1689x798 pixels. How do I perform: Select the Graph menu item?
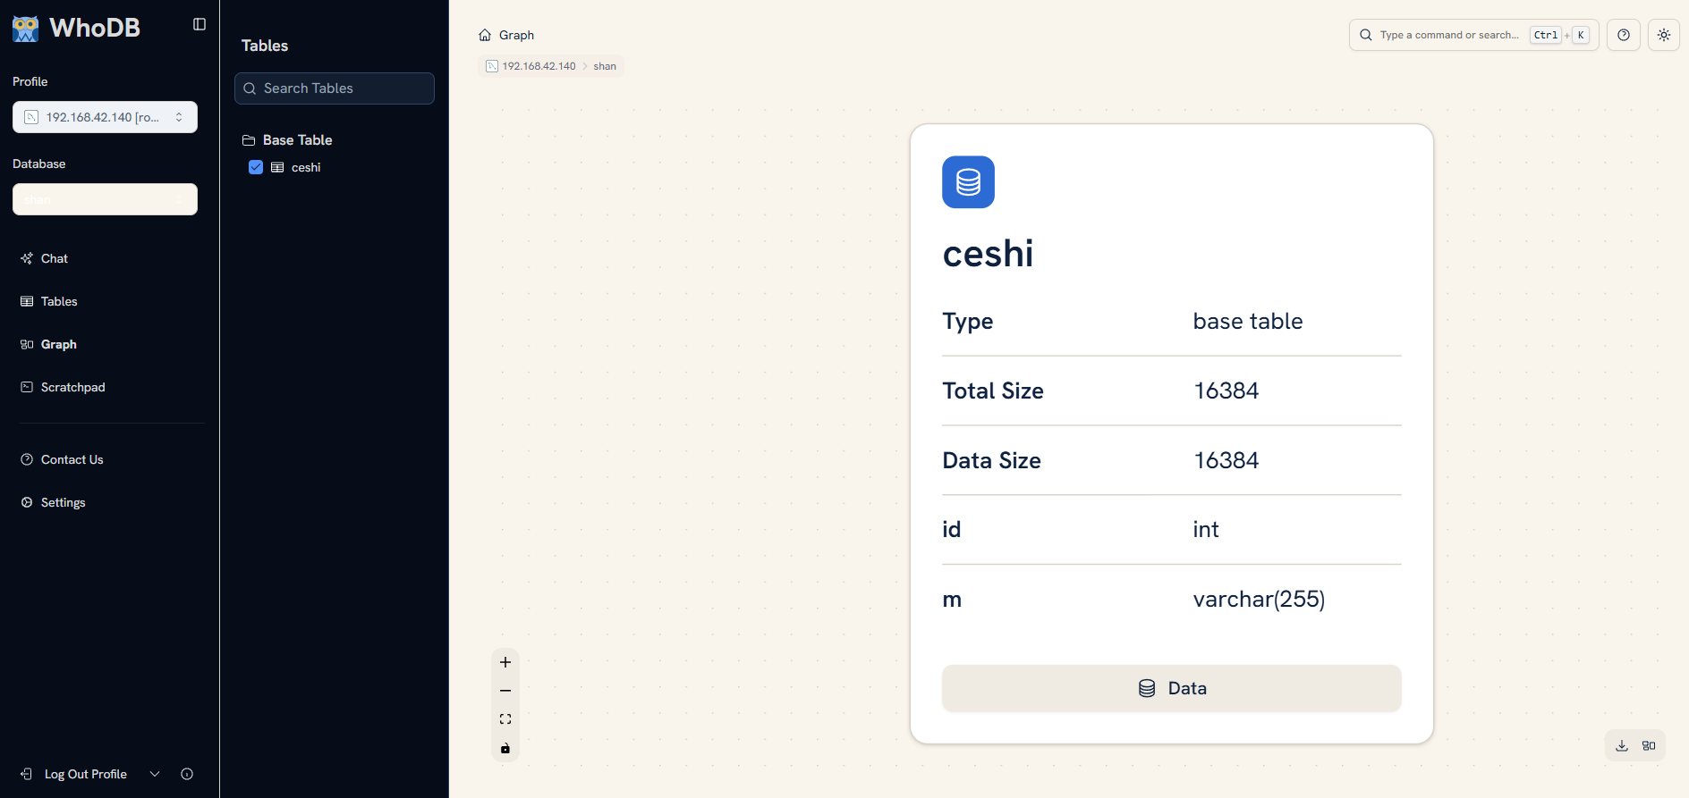[x=58, y=344]
